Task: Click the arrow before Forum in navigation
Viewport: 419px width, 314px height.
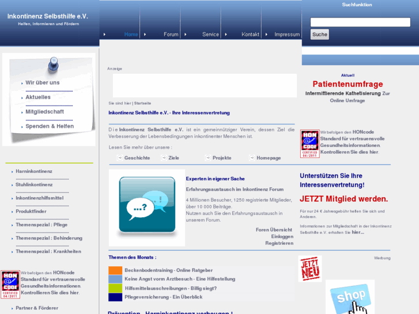Action: 145,35
